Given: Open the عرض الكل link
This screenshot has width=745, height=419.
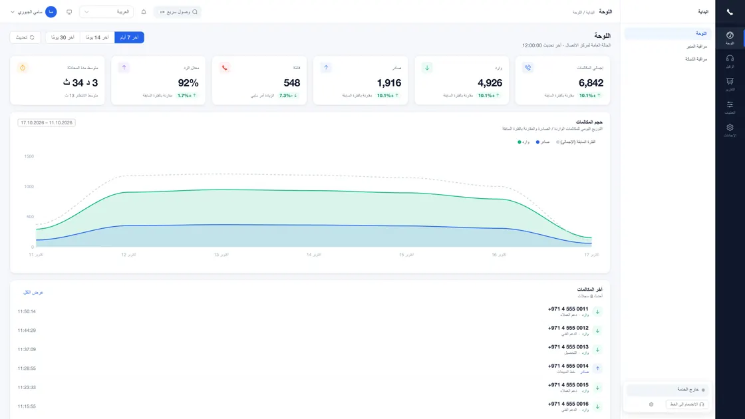Looking at the screenshot, I should click(33, 293).
